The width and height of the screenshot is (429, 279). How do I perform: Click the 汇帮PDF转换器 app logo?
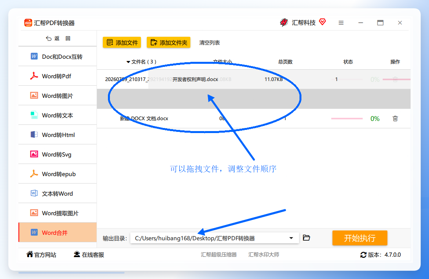click(x=28, y=23)
